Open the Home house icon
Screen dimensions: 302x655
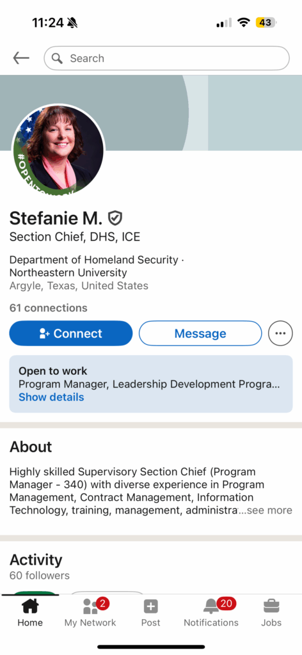click(30, 606)
